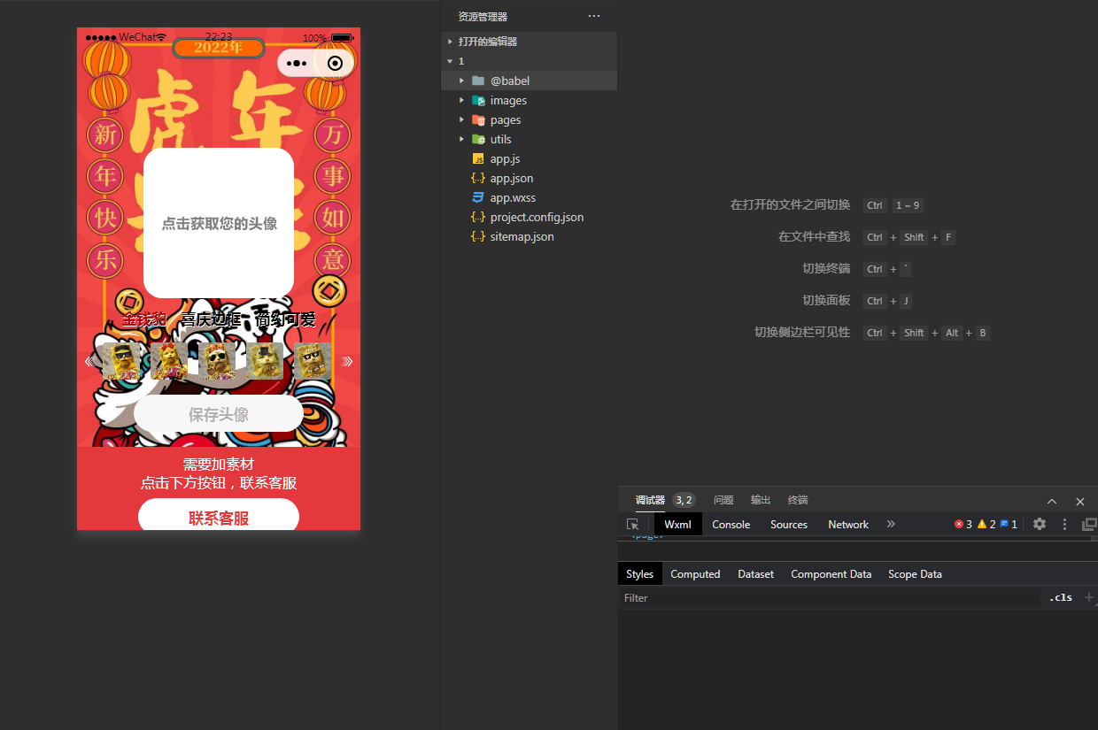Select the inspect element picker in the debugger
The width and height of the screenshot is (1098, 730).
[x=632, y=524]
